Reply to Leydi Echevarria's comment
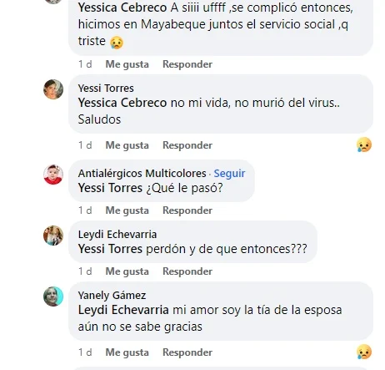 pyautogui.click(x=187, y=271)
